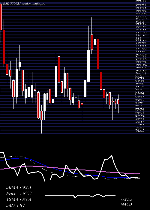Viewport: 150px width, 210px height.
Task: Click the <<Live MACD label
Action: pos(126,202)
